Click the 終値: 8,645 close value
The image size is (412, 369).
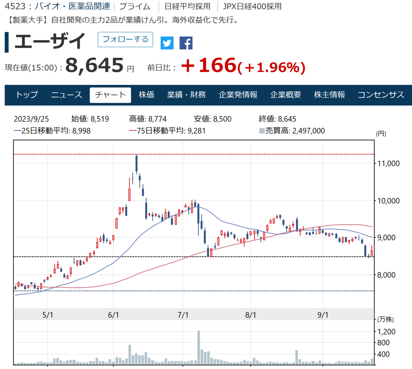coord(277,119)
